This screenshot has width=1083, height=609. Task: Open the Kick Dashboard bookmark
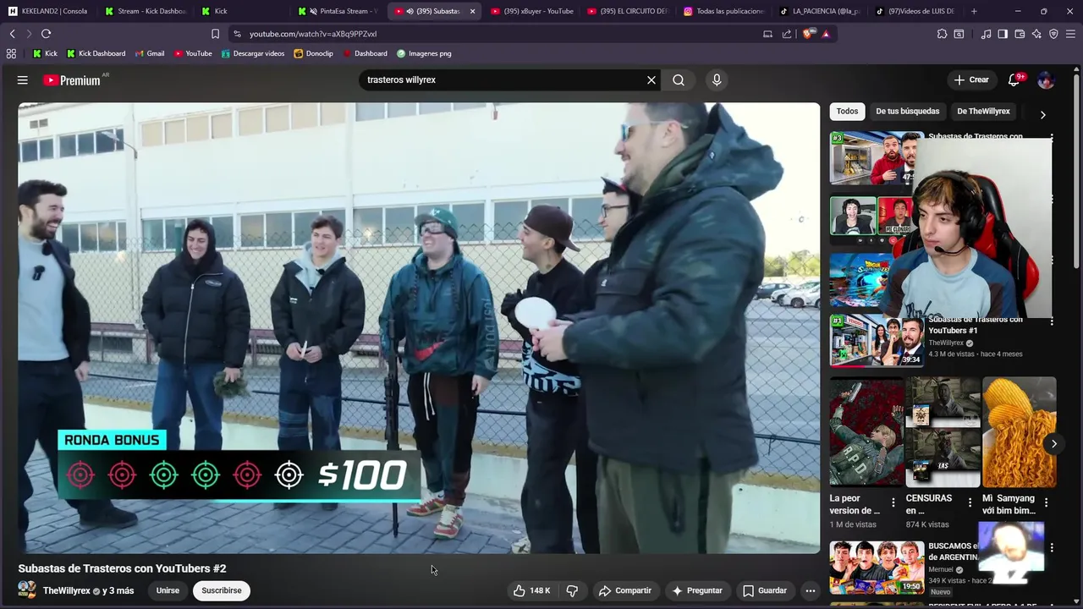point(96,53)
